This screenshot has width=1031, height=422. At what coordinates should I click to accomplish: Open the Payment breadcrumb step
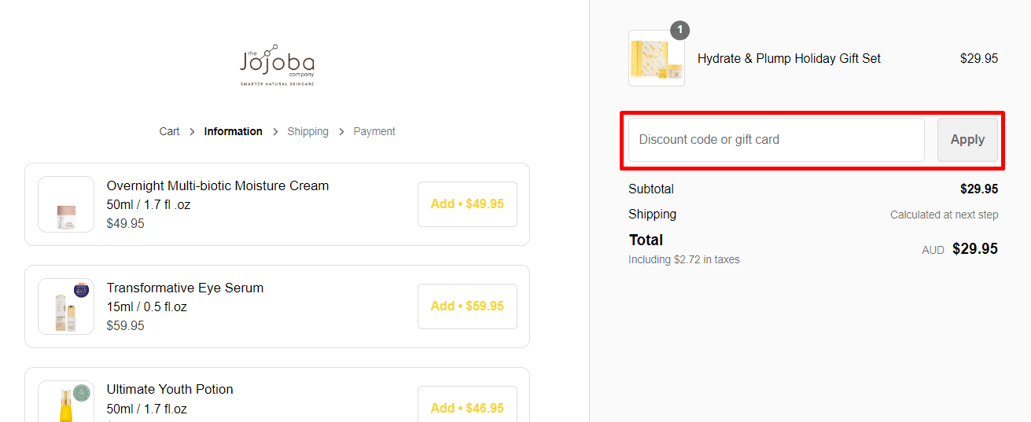pyautogui.click(x=374, y=131)
